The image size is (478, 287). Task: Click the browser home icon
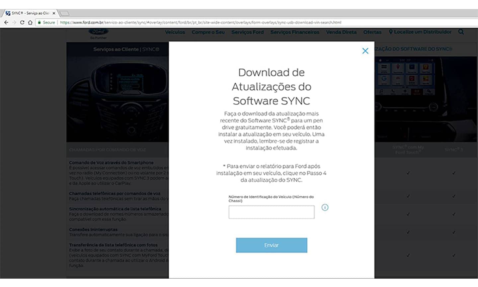30,22
